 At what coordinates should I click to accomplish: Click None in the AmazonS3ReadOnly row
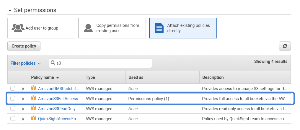(x=133, y=109)
